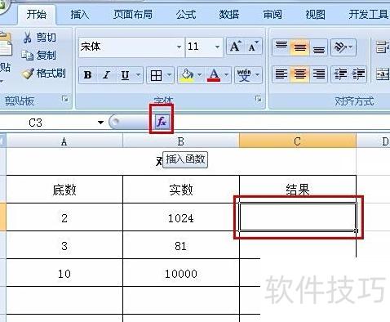Image resolution: width=390 pixels, height=322 pixels.
Task: Align text right icon
Action: (318, 74)
